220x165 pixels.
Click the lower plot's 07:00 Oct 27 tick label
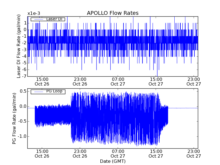118,153
